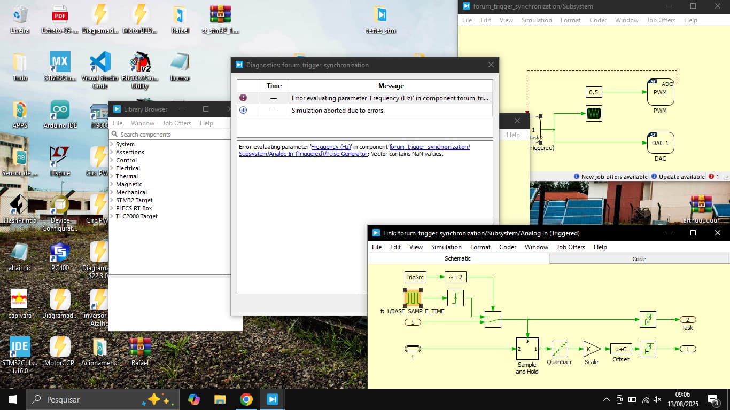The height and width of the screenshot is (410, 730).
Task: Select the Scale gain block
Action: click(591, 349)
